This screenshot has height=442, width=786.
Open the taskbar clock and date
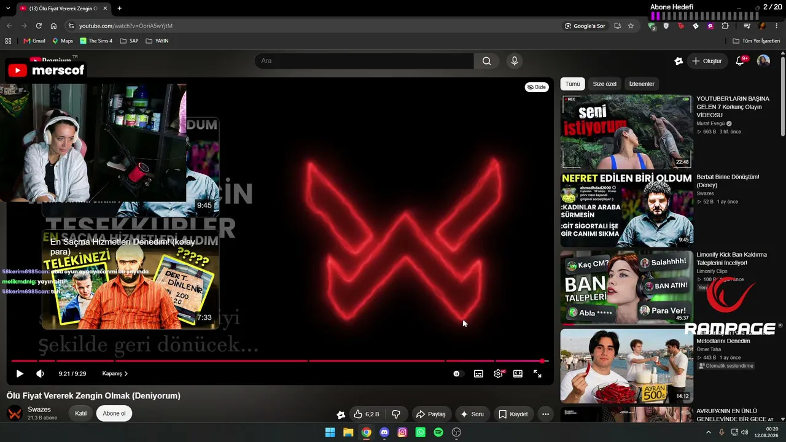click(x=767, y=432)
